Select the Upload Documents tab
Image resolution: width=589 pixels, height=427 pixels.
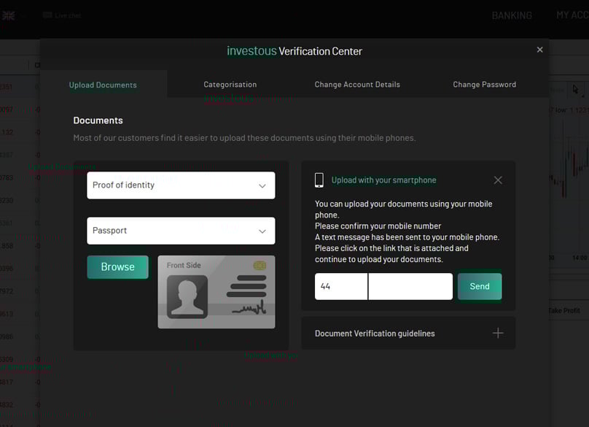click(103, 85)
